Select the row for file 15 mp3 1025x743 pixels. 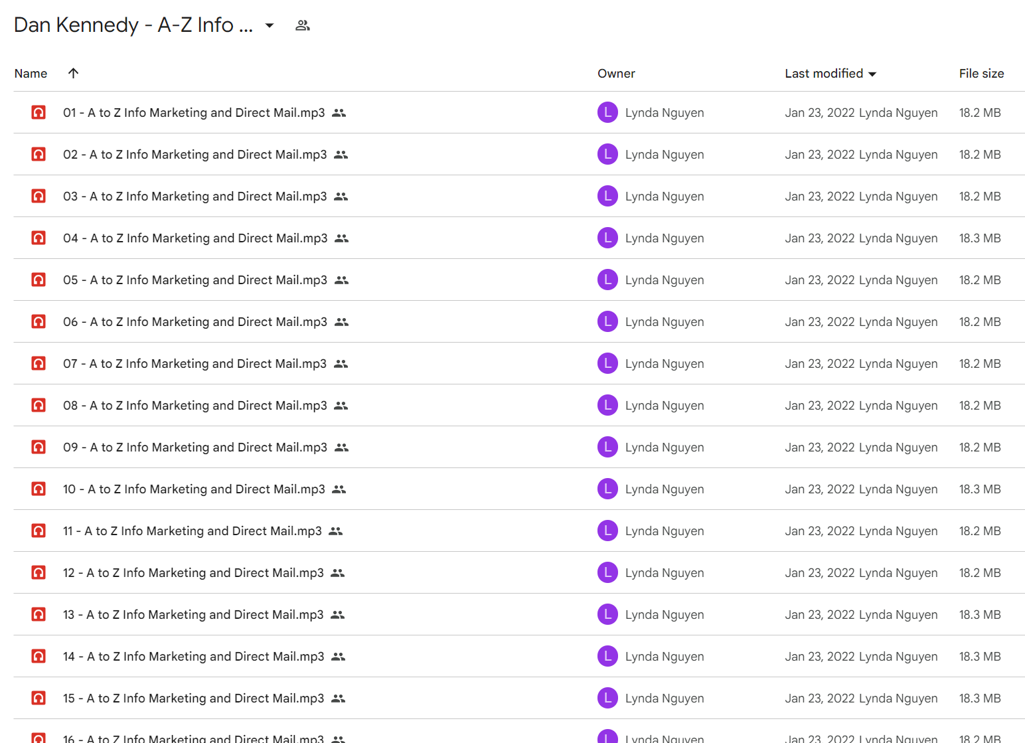tap(519, 698)
